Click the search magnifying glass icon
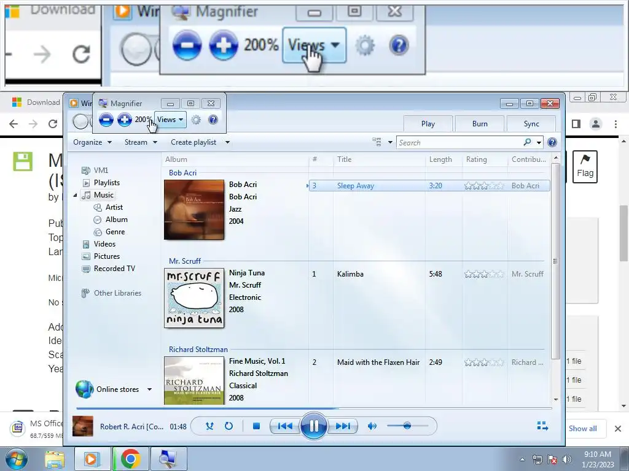Viewport: 629px width, 471px height. 528,142
